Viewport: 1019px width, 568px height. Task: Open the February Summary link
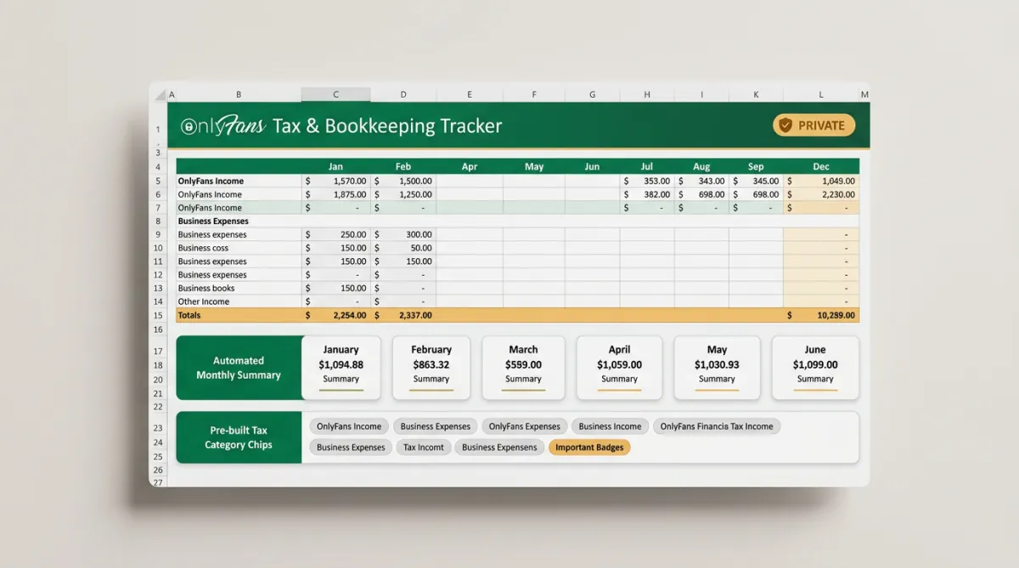tap(431, 380)
